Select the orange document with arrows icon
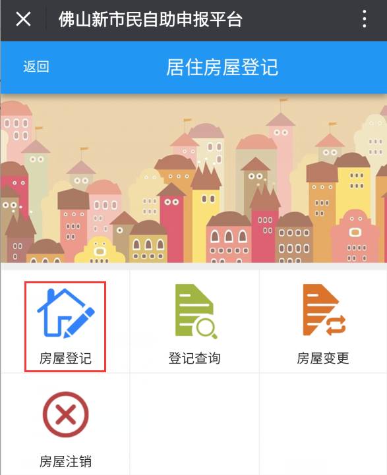The width and height of the screenshot is (387, 475). coord(324,310)
